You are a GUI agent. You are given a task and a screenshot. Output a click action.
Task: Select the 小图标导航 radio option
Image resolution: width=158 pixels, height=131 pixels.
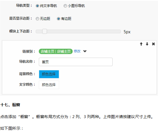pos(65,6)
